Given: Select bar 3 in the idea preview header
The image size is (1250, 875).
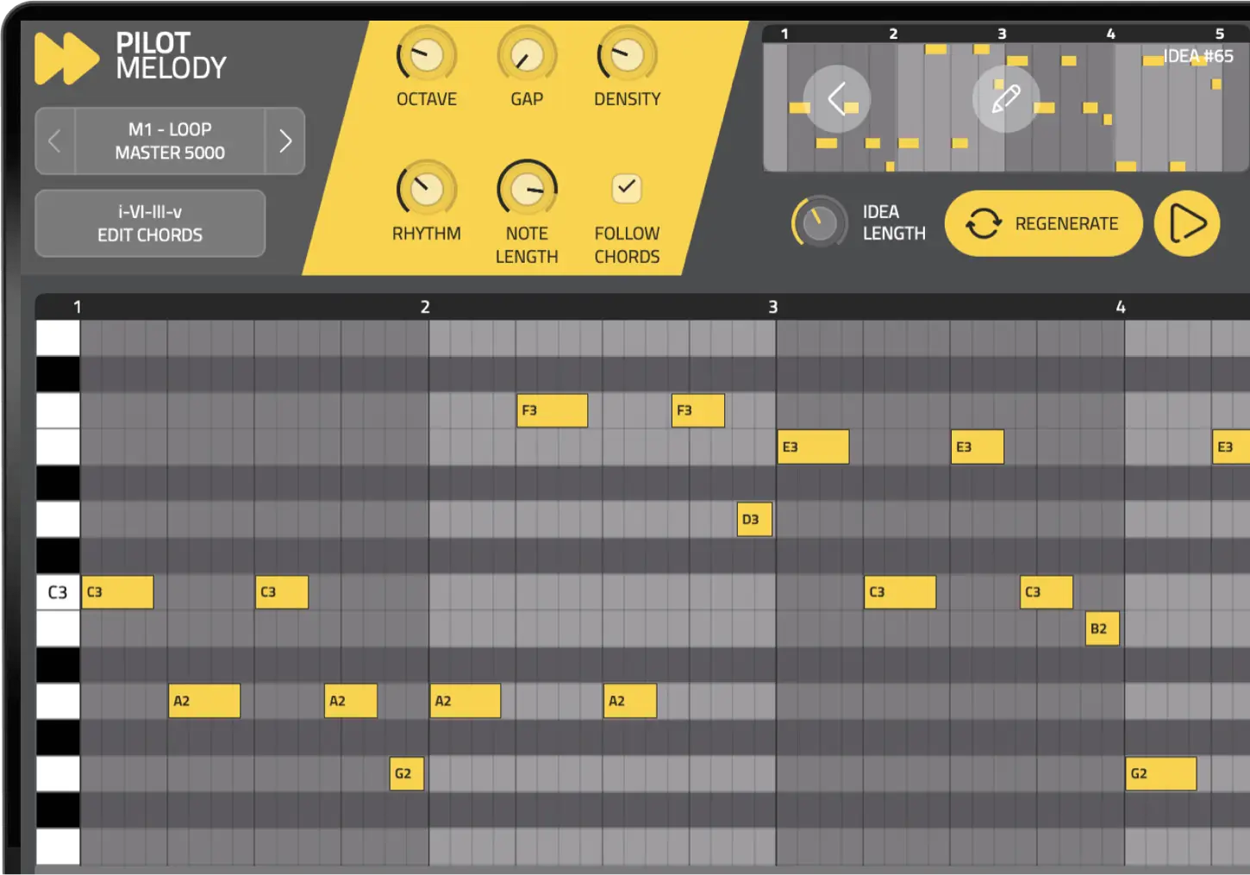Looking at the screenshot, I should pyautogui.click(x=1001, y=34).
